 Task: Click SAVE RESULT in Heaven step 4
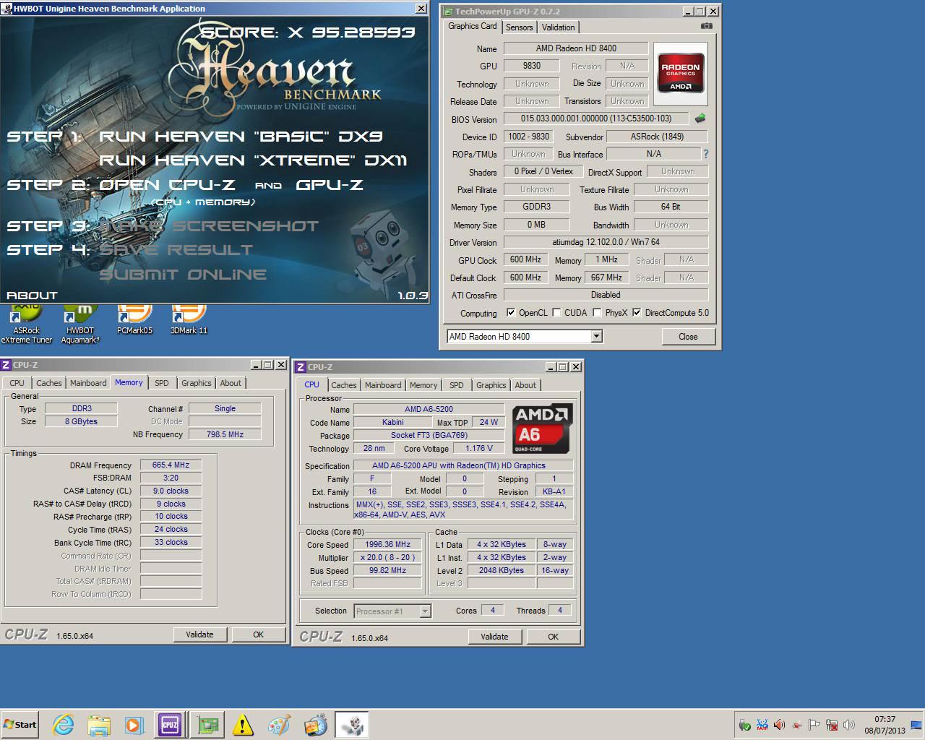176,250
